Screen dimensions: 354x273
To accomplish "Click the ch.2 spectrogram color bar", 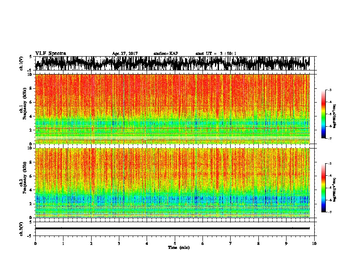I will (323, 188).
